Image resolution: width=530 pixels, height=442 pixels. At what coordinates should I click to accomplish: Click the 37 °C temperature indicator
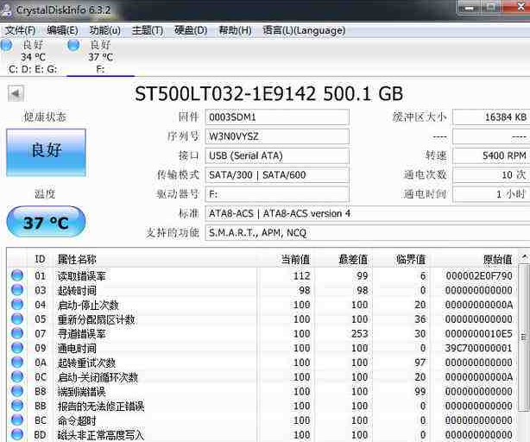tap(46, 222)
